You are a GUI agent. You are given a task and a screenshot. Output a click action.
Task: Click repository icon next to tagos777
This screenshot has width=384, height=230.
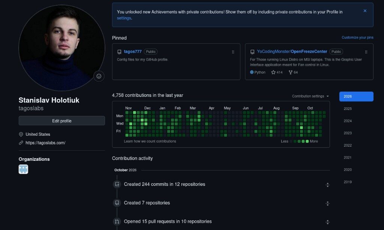(x=119, y=52)
